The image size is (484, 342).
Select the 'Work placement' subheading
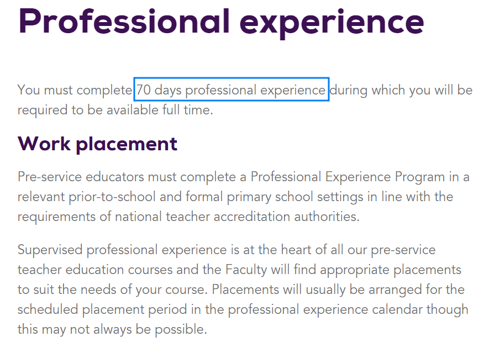point(98,144)
